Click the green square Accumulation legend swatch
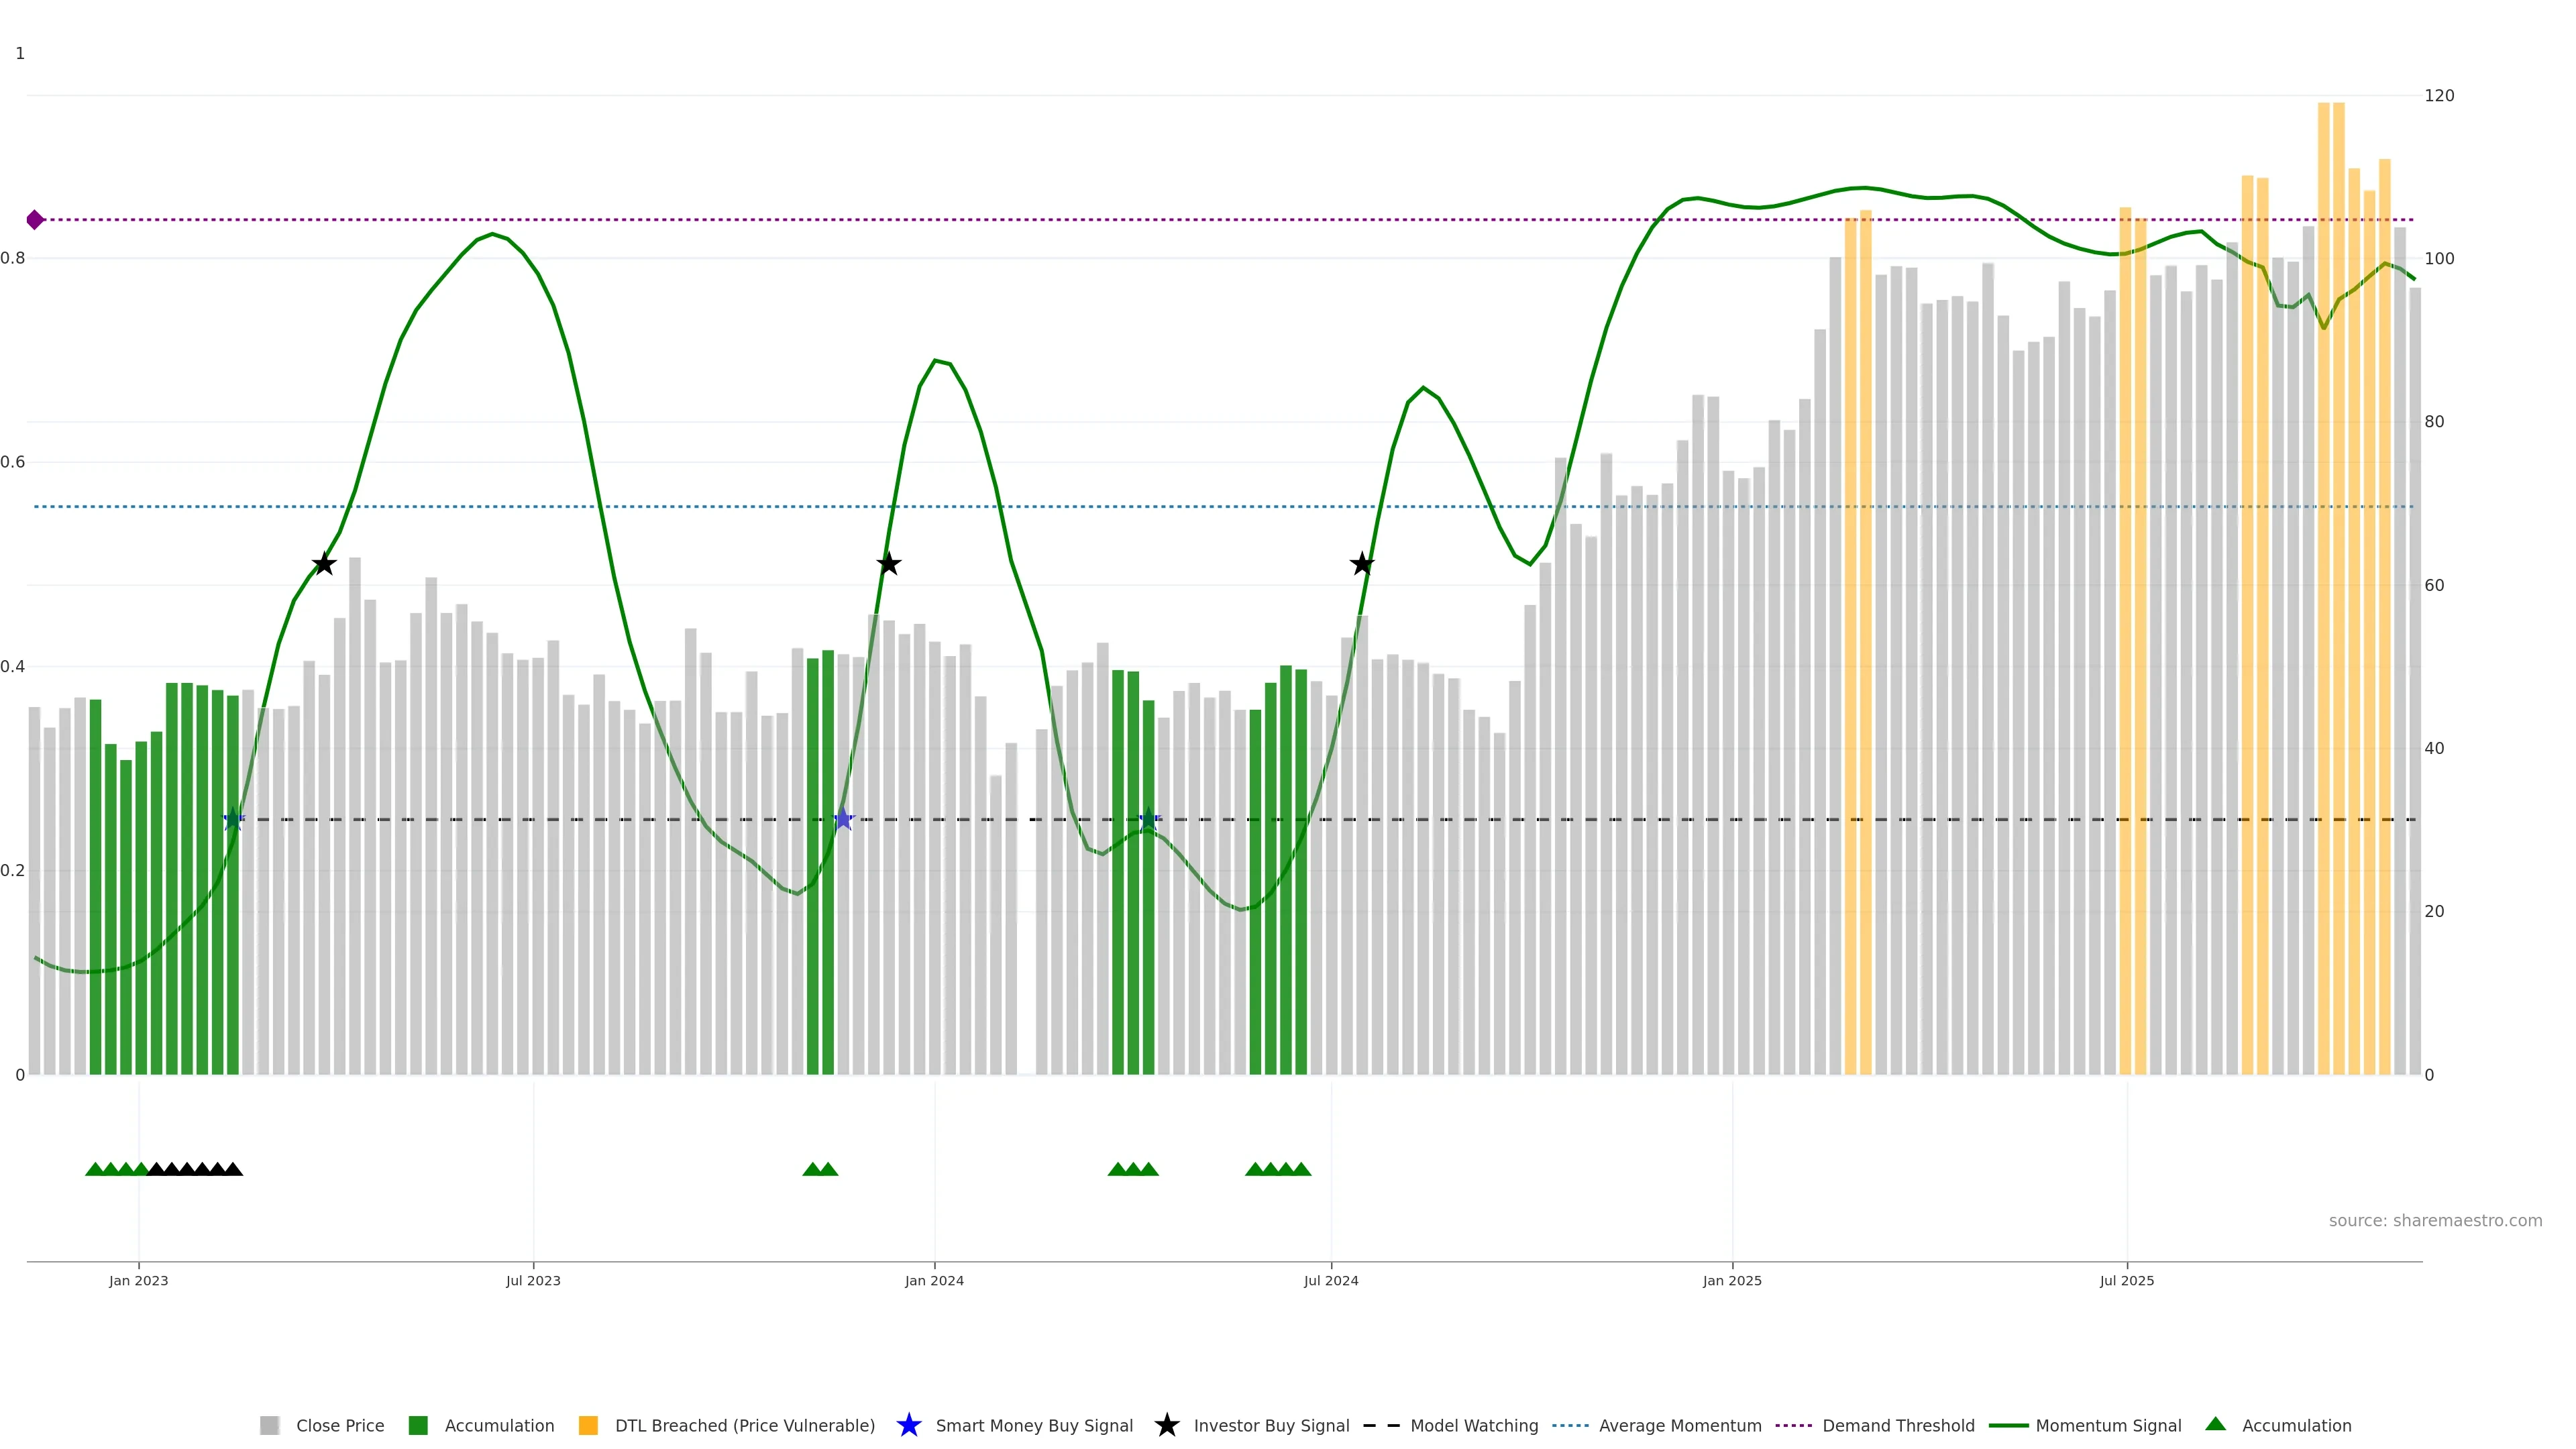This screenshot has height=1449, width=2576. pos(418,1426)
